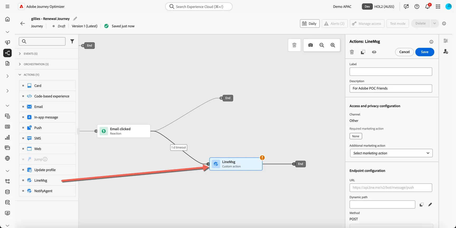This screenshot has width=456, height=228.
Task: Open the Delete button dropdown arrow
Action: click(x=434, y=23)
